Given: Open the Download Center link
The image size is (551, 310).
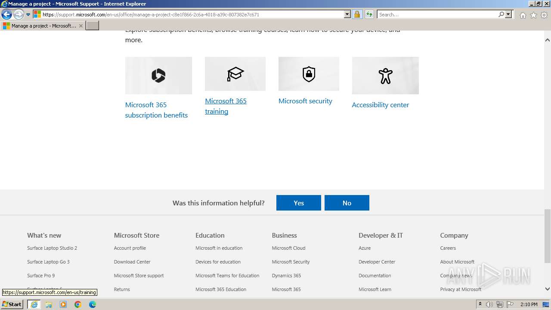Looking at the screenshot, I should coord(132,262).
